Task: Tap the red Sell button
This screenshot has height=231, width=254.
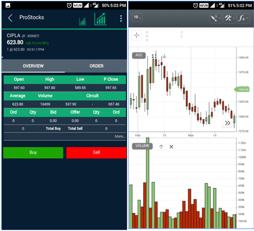Action: click(97, 152)
